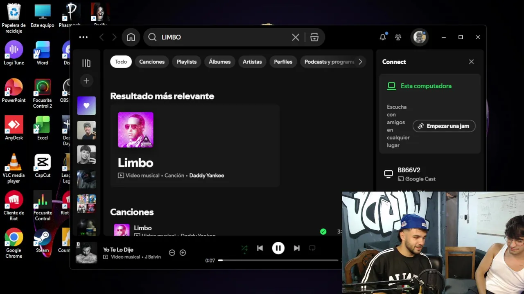Screen dimensions: 524x294
Task: Open Focusrite Control 2 shortcut
Action: [x=43, y=94]
